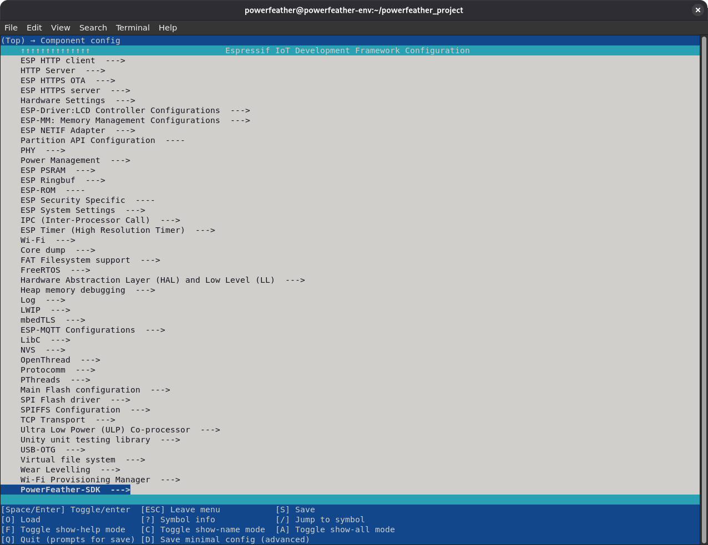
Task: Click the [S] Save hint
Action: click(295, 510)
